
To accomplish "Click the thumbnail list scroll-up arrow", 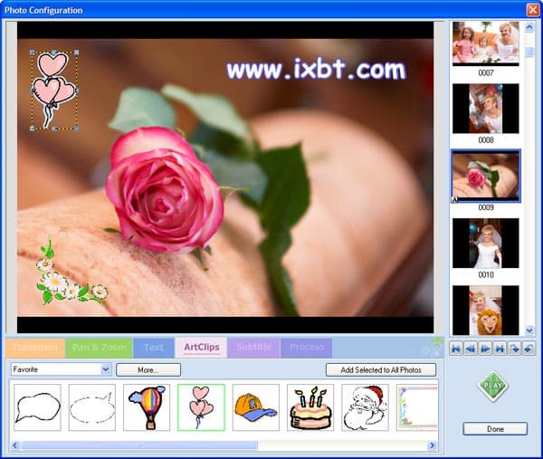I will tap(529, 27).
